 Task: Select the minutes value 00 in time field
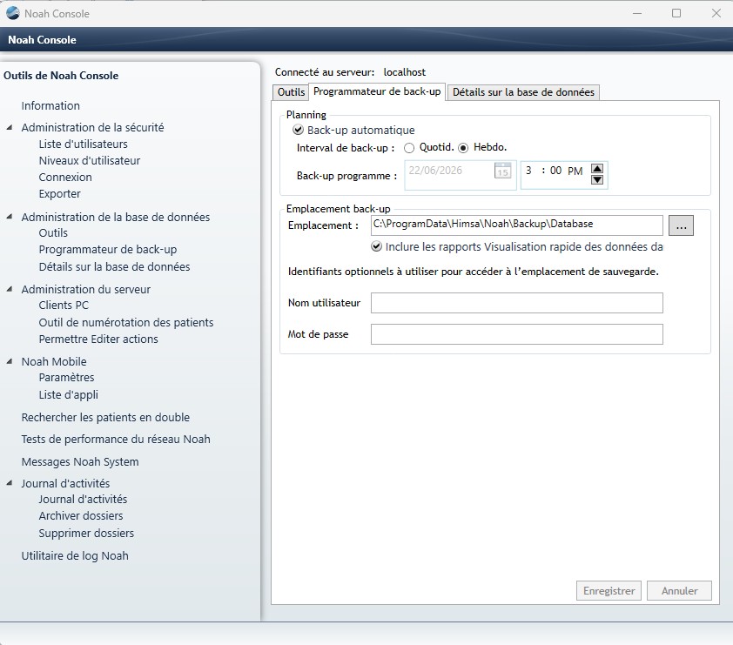pos(555,171)
